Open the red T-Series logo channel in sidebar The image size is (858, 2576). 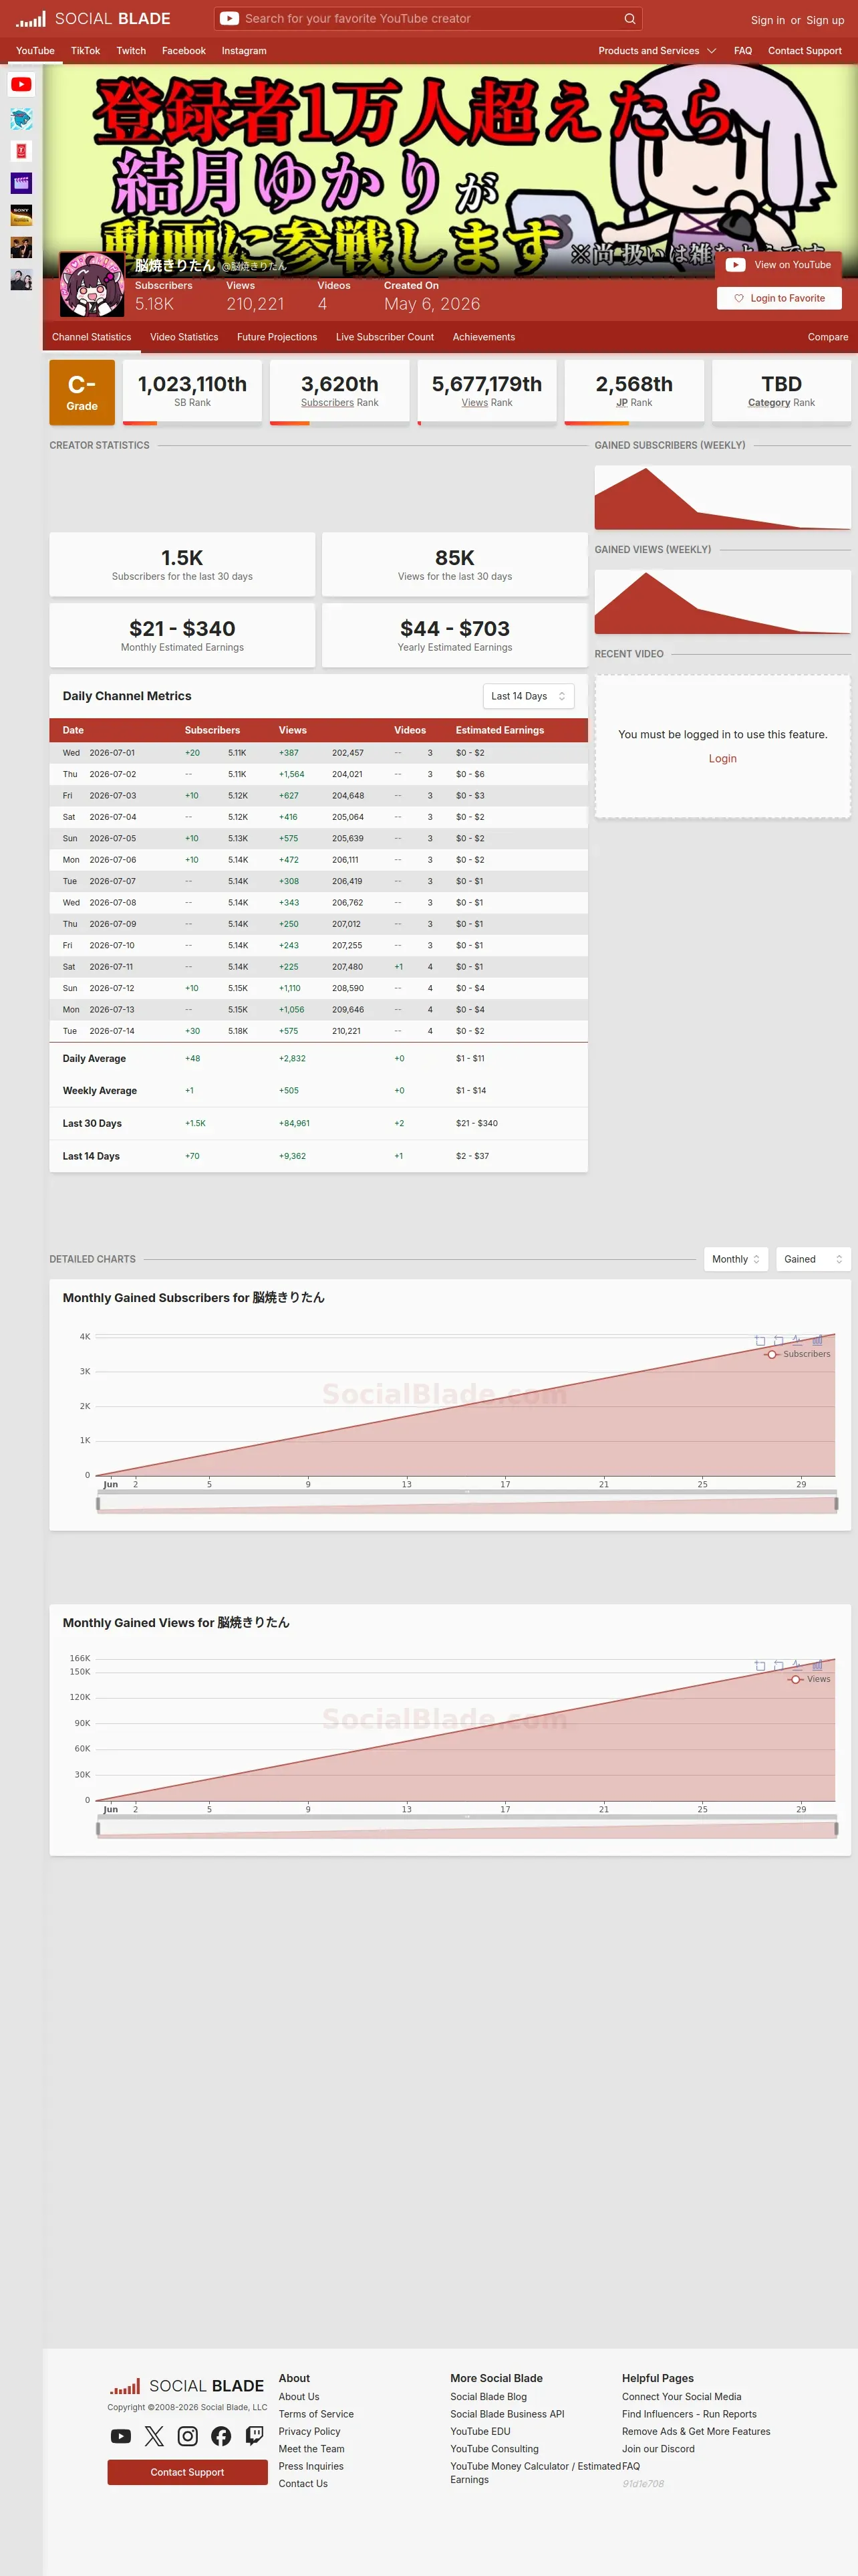pos(21,151)
